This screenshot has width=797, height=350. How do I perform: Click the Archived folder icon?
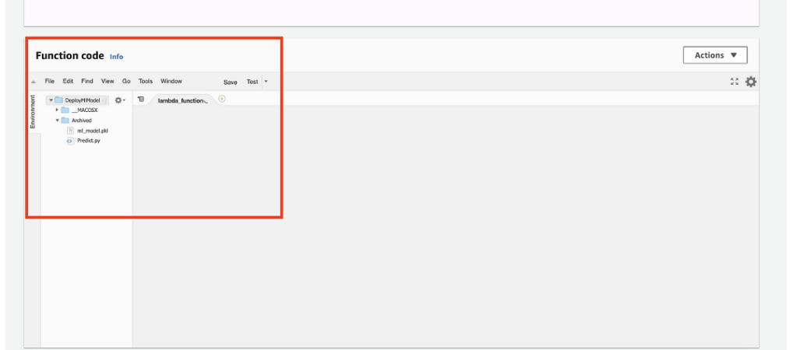[x=65, y=121]
